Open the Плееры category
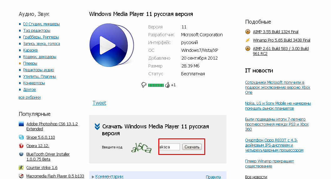 pos(30,63)
